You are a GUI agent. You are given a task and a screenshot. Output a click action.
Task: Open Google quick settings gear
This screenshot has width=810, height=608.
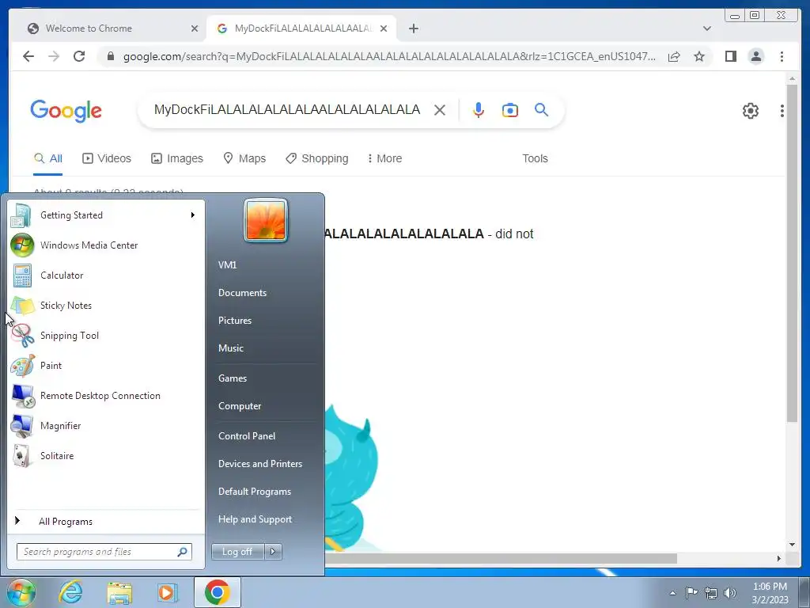point(750,111)
